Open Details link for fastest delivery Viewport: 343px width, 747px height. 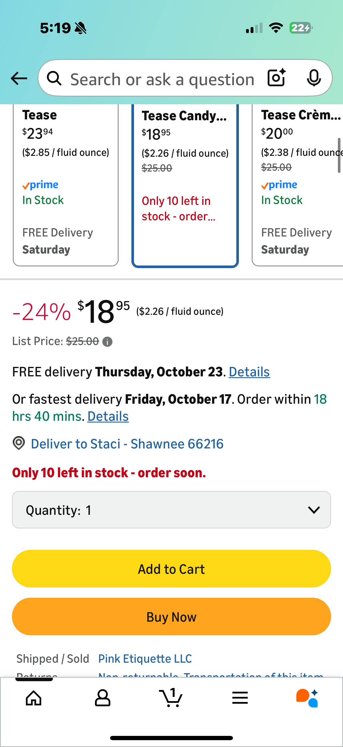click(x=108, y=417)
